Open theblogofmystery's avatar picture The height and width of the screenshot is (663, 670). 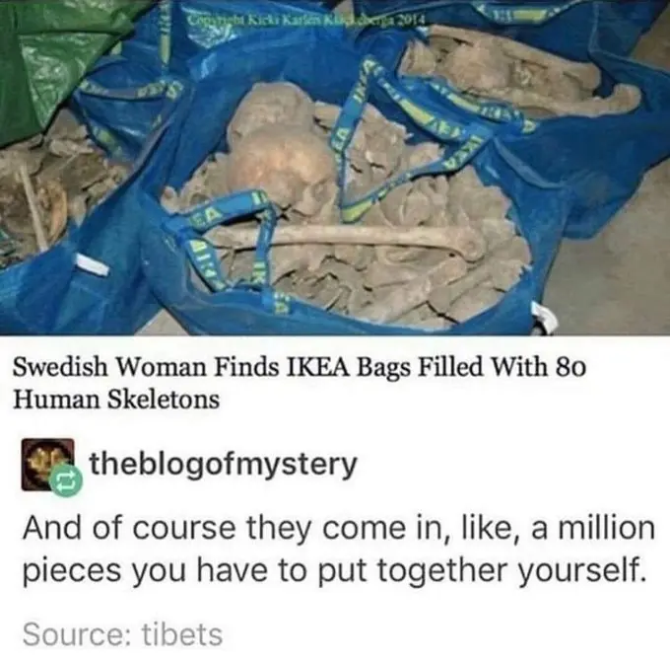pyautogui.click(x=47, y=465)
